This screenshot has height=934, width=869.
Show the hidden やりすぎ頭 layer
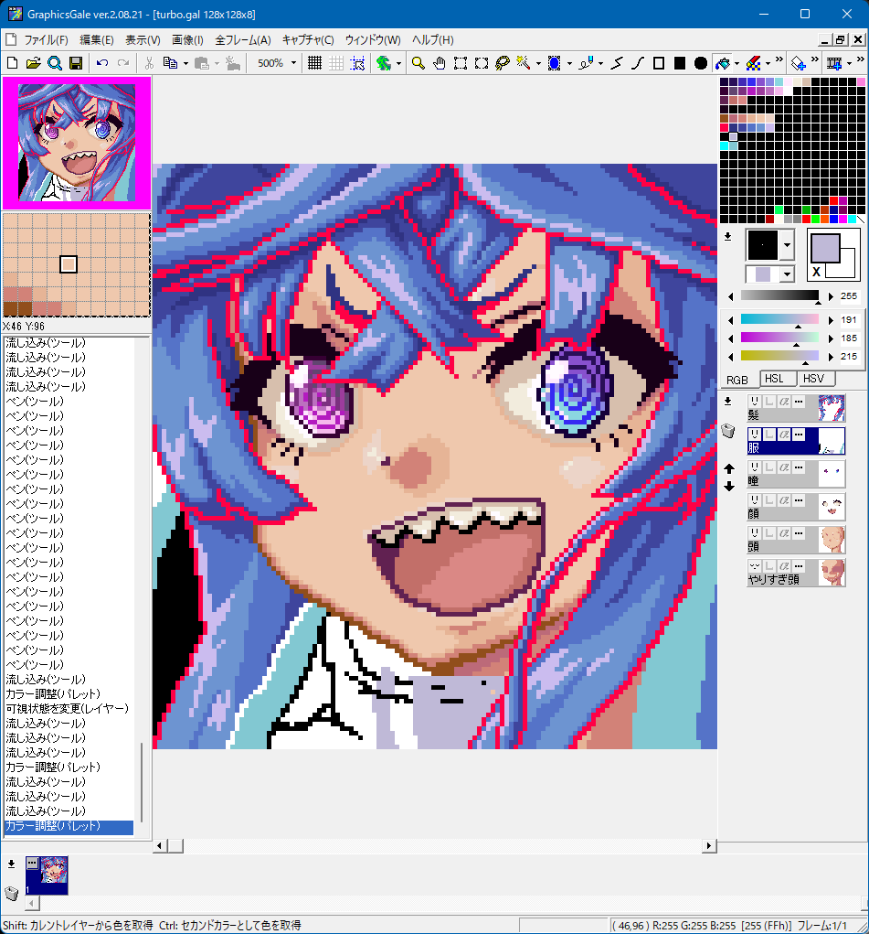click(755, 566)
